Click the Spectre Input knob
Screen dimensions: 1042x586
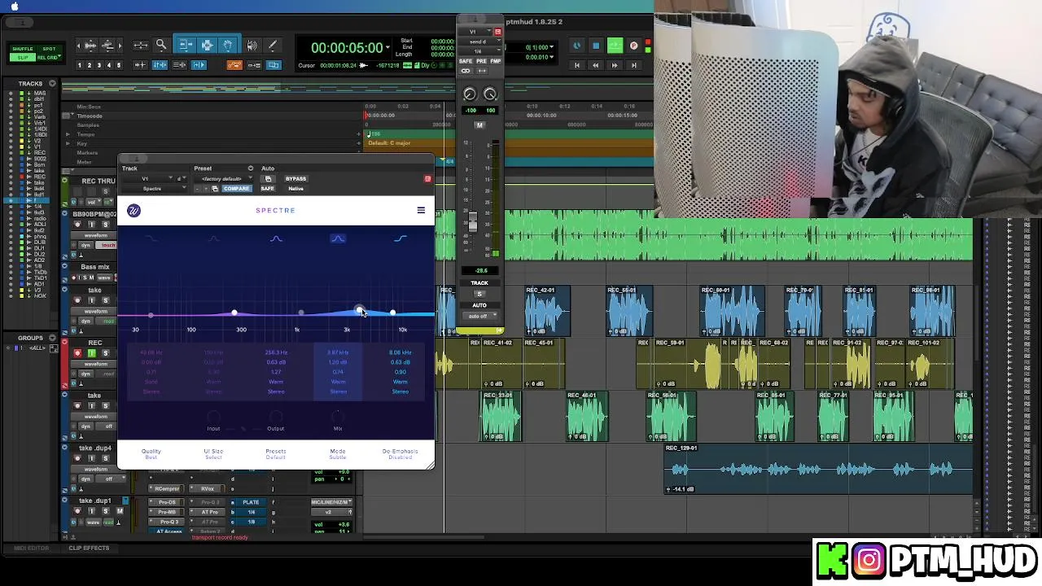coord(213,417)
